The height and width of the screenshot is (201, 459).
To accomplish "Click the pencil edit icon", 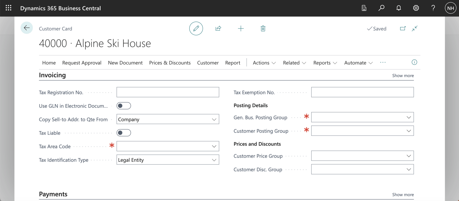I will [196, 28].
